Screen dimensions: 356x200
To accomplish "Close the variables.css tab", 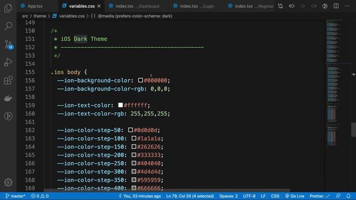I will [x=99, y=6].
